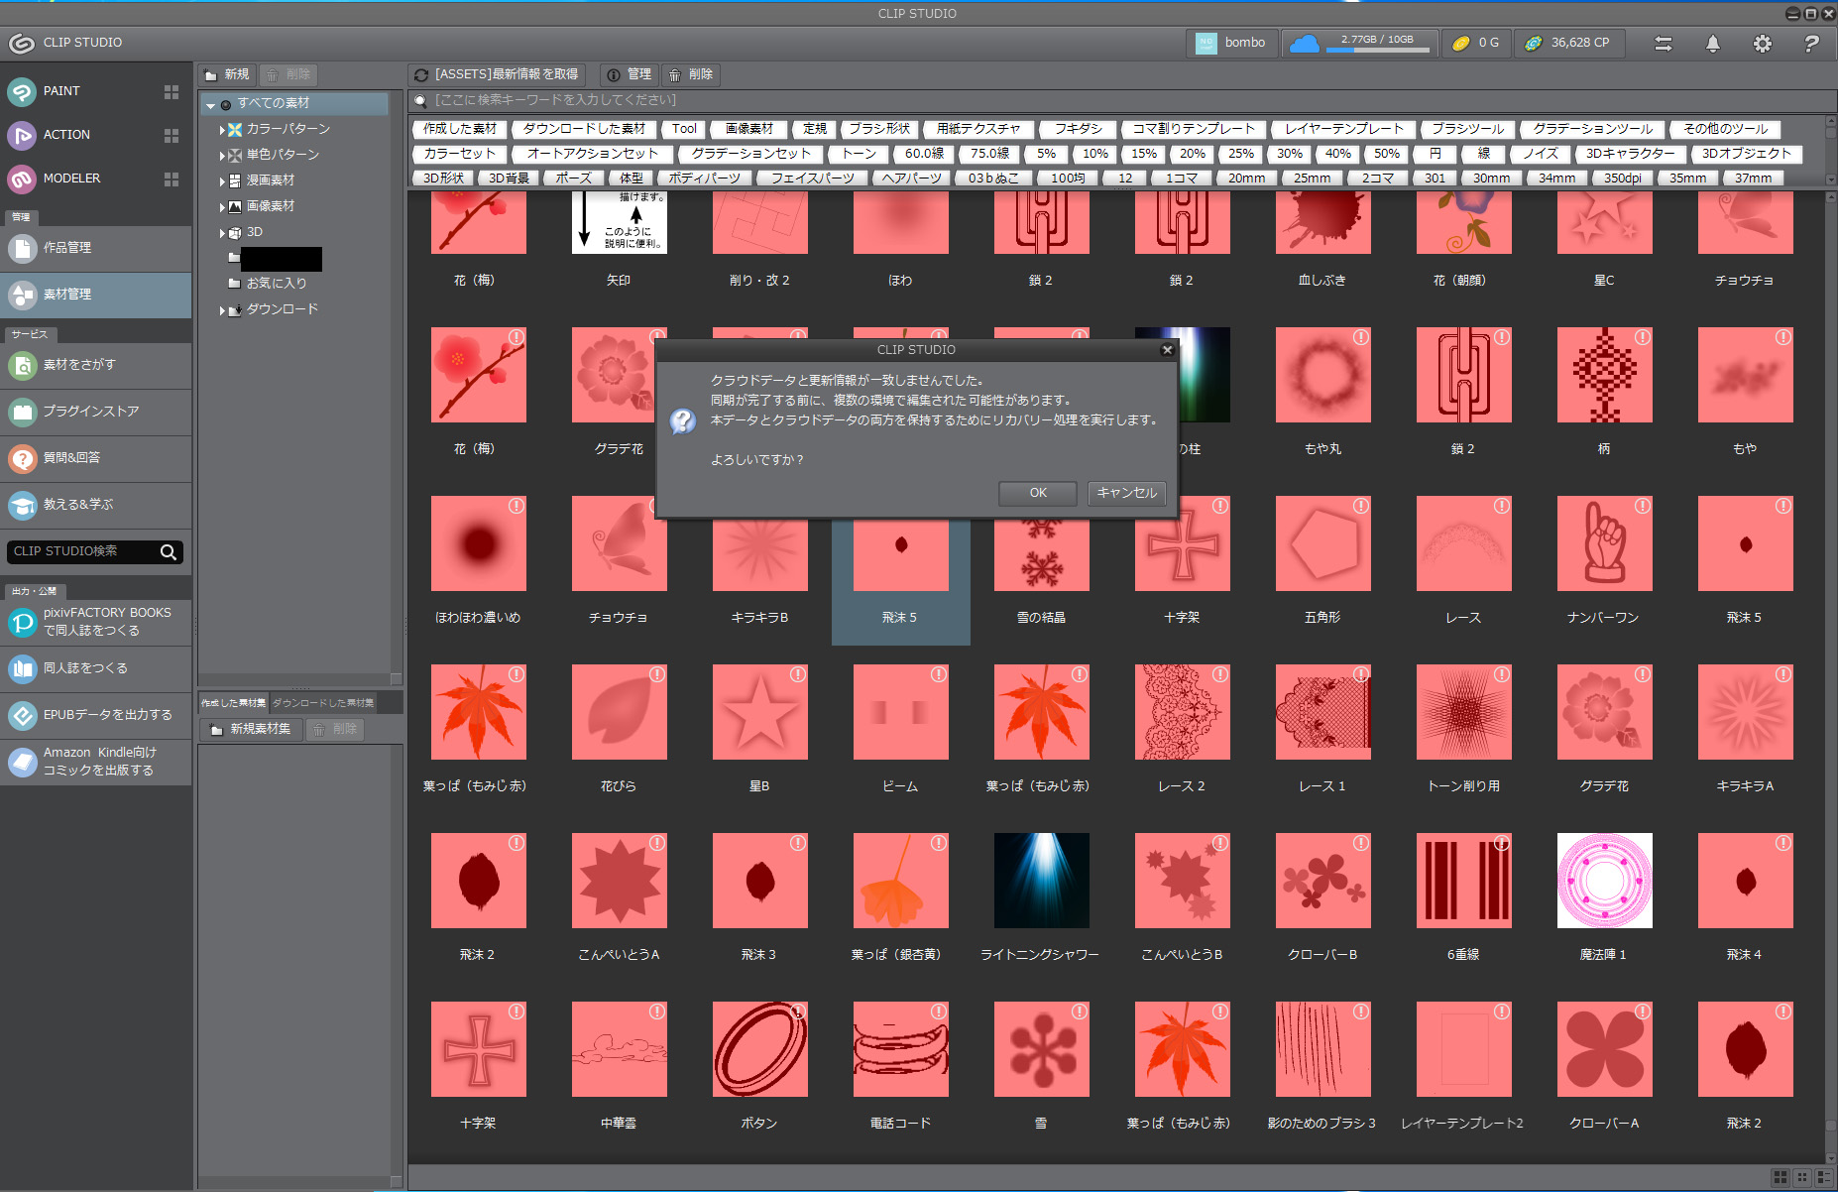Click the help question mark icon

coord(1811,44)
